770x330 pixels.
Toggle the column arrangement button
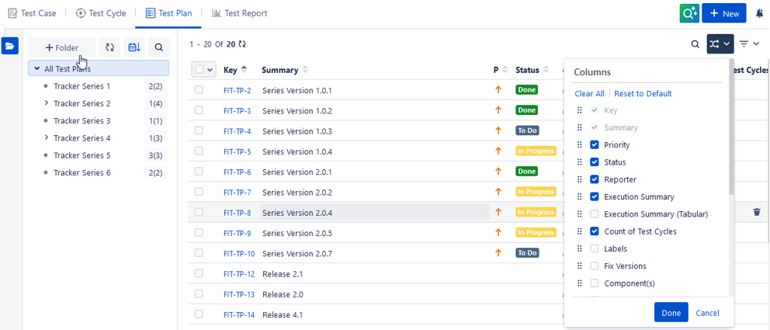point(720,43)
